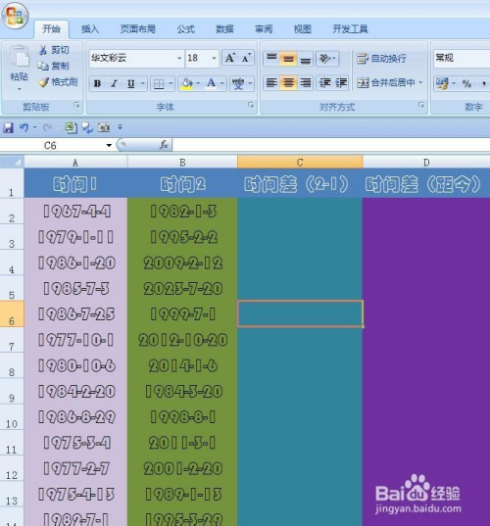The height and width of the screenshot is (526, 490).
Task: Switch to the 插入 ribbon tab
Action: (x=90, y=29)
